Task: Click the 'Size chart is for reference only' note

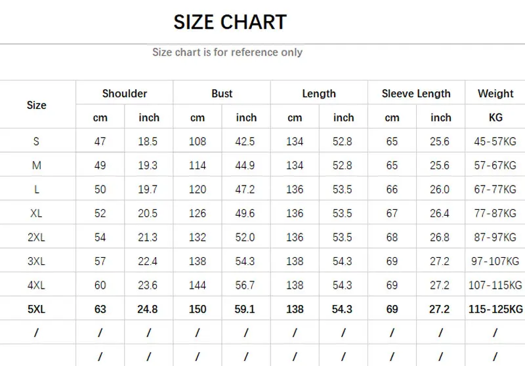Action: coord(227,52)
